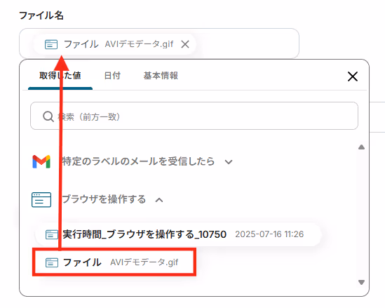Select the ファイル AVIデモデータ.gif list item

pos(114,262)
